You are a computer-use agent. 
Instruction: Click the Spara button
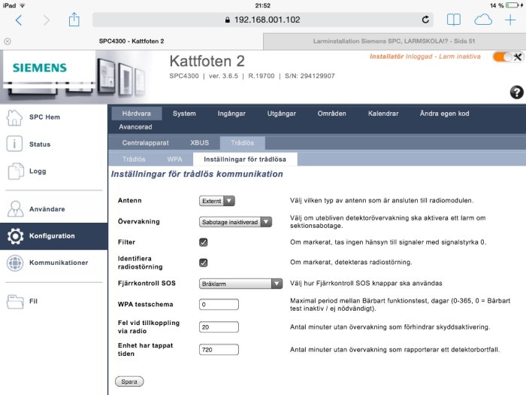tap(129, 381)
